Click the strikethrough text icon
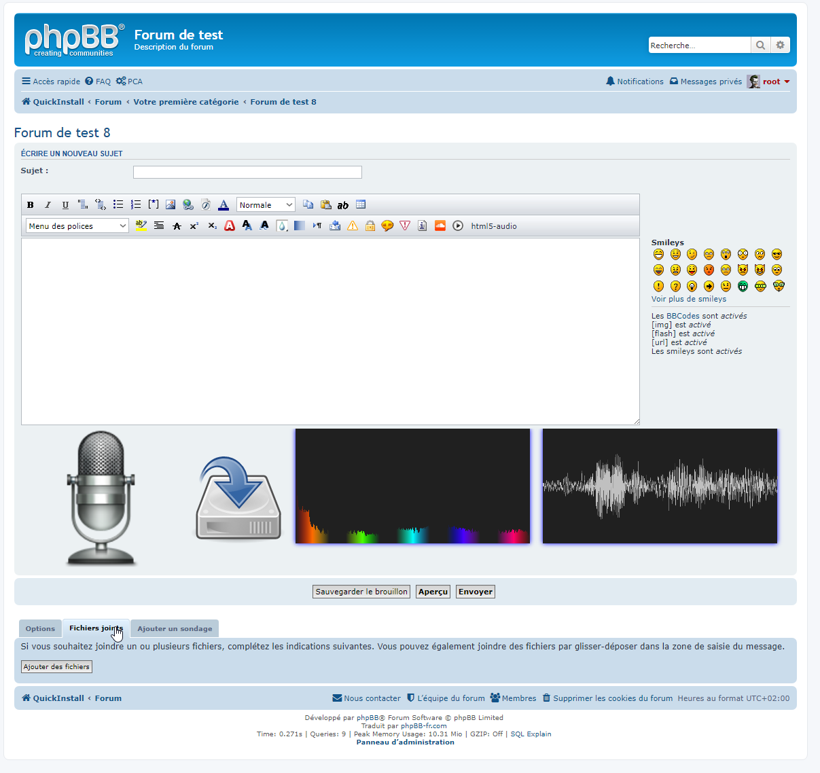The image size is (820, 773). (x=177, y=226)
